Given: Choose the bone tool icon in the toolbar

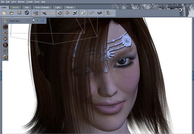Looking at the screenshot, I should (x=52, y=13).
